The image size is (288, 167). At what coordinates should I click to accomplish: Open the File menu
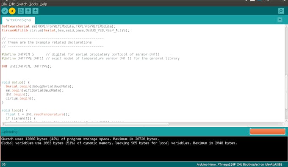point(4,4)
